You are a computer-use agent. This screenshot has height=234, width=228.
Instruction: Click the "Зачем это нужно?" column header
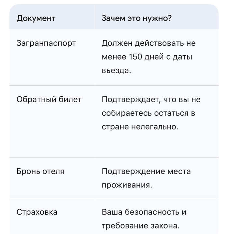coord(136,18)
